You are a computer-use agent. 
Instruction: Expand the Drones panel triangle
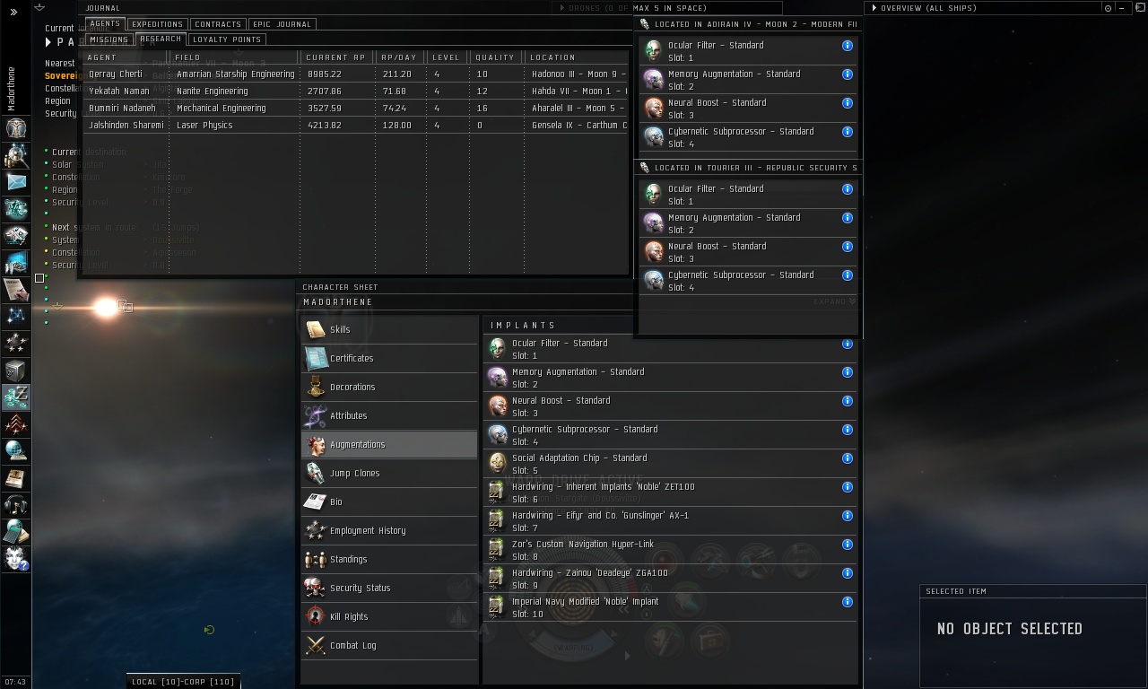[x=562, y=8]
